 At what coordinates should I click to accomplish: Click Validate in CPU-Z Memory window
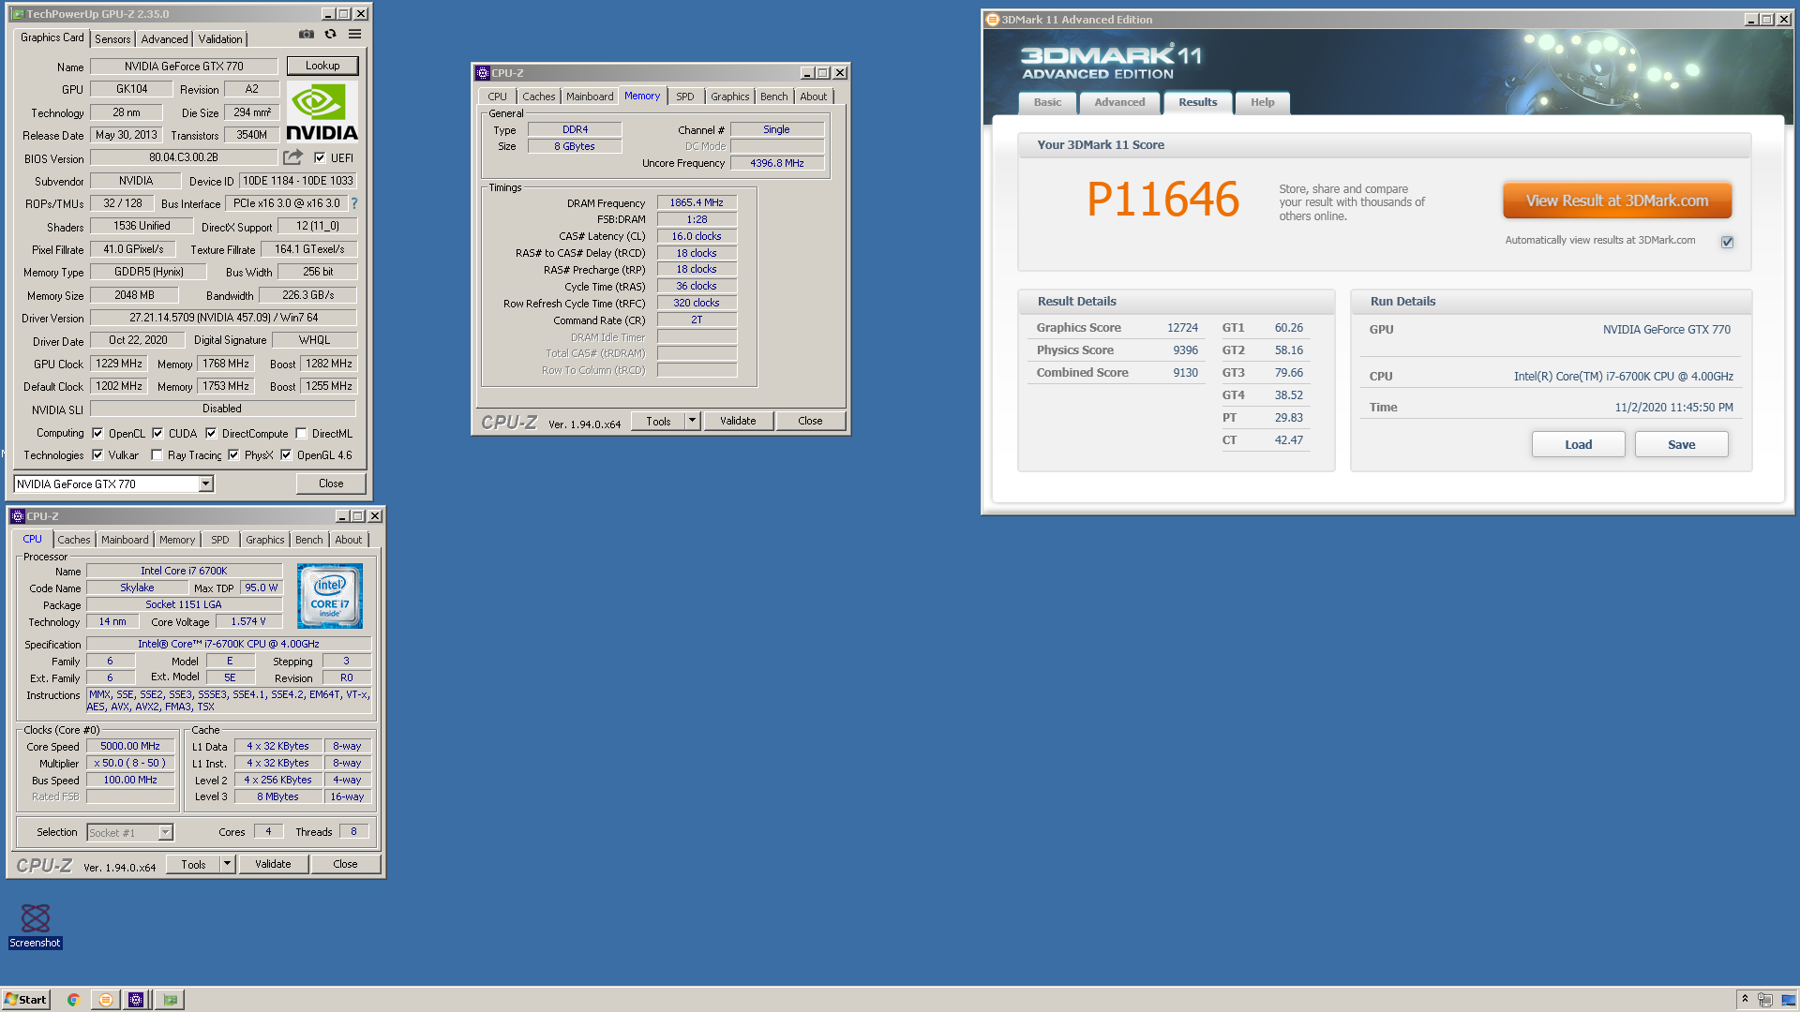pos(738,421)
